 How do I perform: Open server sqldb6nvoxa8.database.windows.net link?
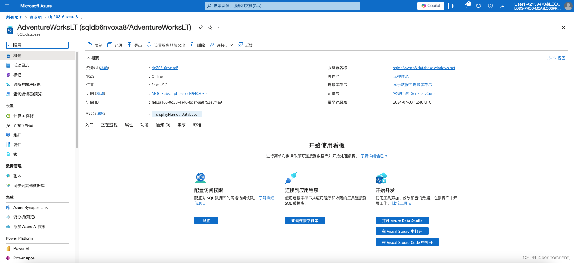tap(424, 68)
